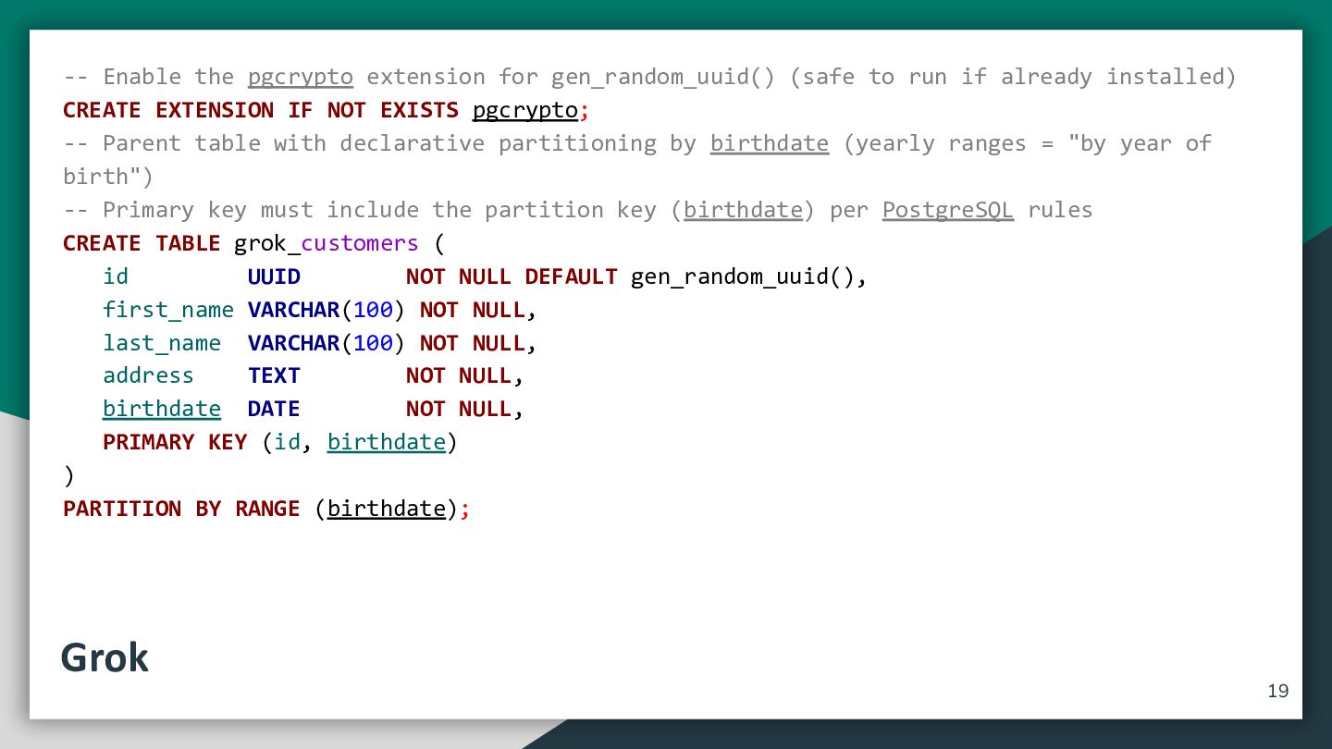Viewport: 1332px width, 749px height.
Task: Click slide number 19
Action: point(1277,691)
